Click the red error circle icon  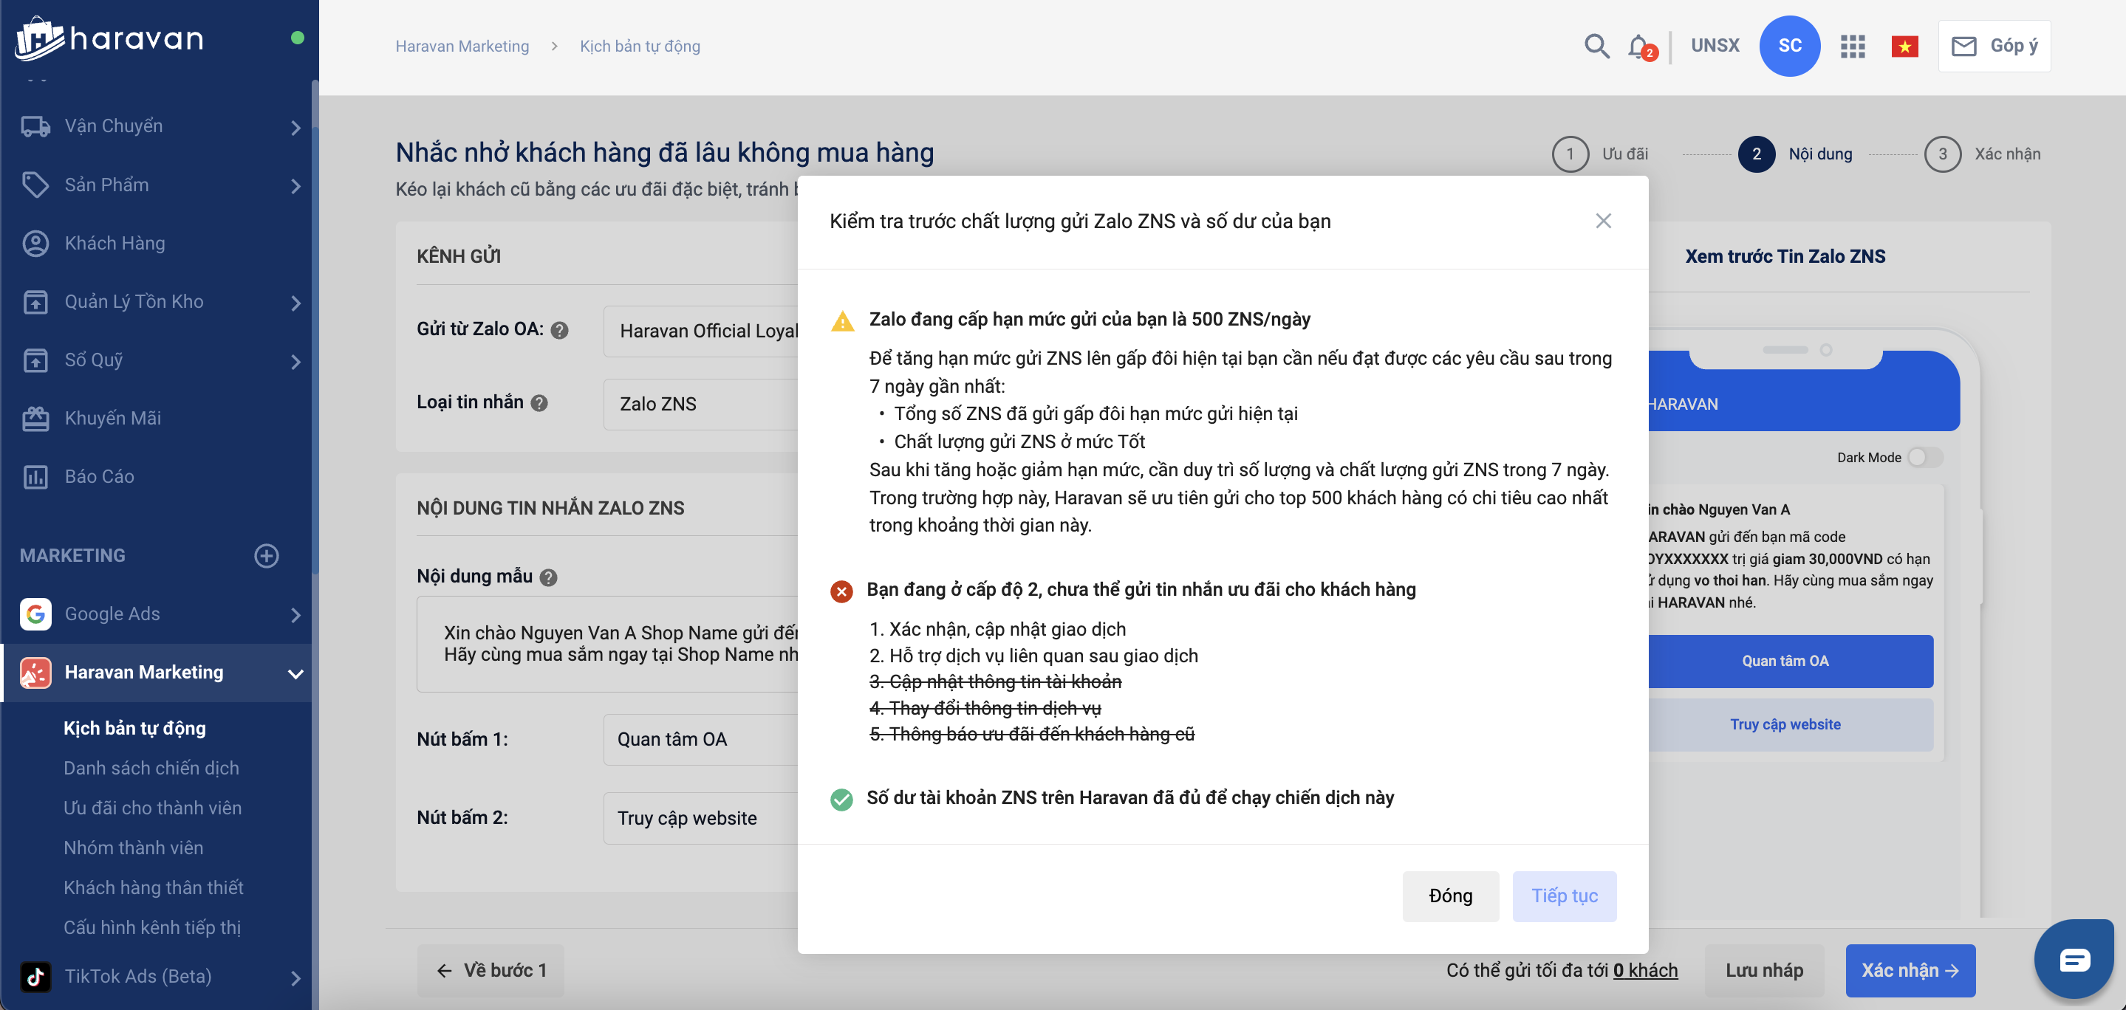pyautogui.click(x=841, y=591)
